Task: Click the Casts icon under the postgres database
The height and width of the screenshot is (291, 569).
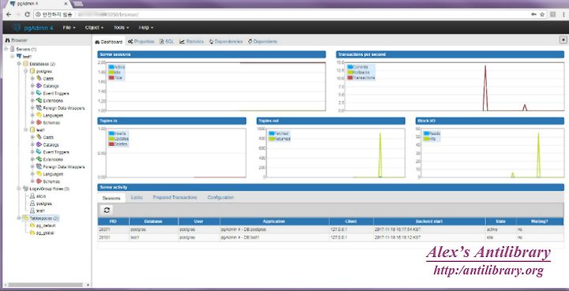Action: (x=40, y=78)
